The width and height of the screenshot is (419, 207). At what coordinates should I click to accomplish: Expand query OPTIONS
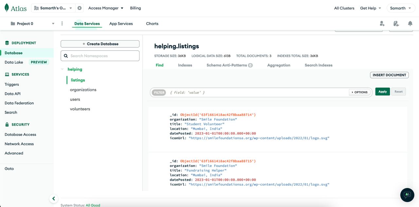click(x=359, y=92)
